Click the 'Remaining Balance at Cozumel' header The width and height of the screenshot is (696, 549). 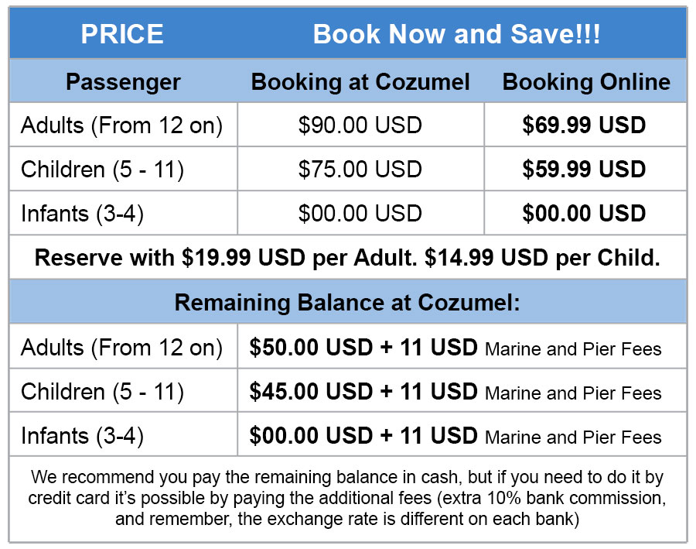(347, 302)
